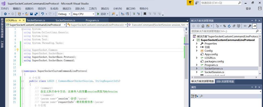The height and width of the screenshot is (107, 263).
Task: Open the 工具箱 toolbox side tab
Action: [x=2, y=44]
